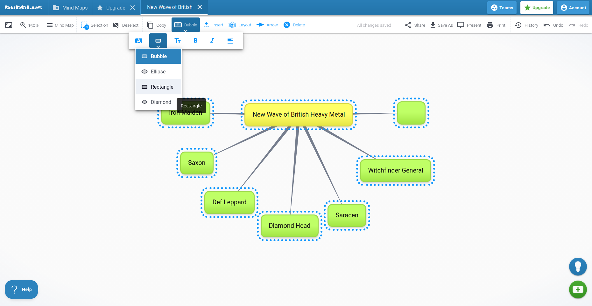Viewport: 592px width, 306px height.
Task: Close the Upgrade tab
Action: tap(133, 8)
